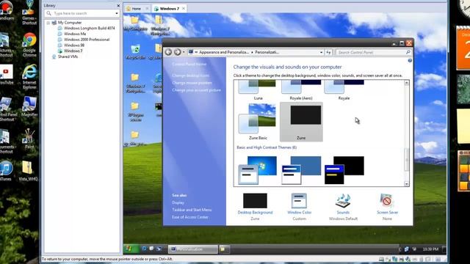Open the Recycle Bin in the VM desktop
Viewport: 470px width, 264px height.
[x=135, y=52]
